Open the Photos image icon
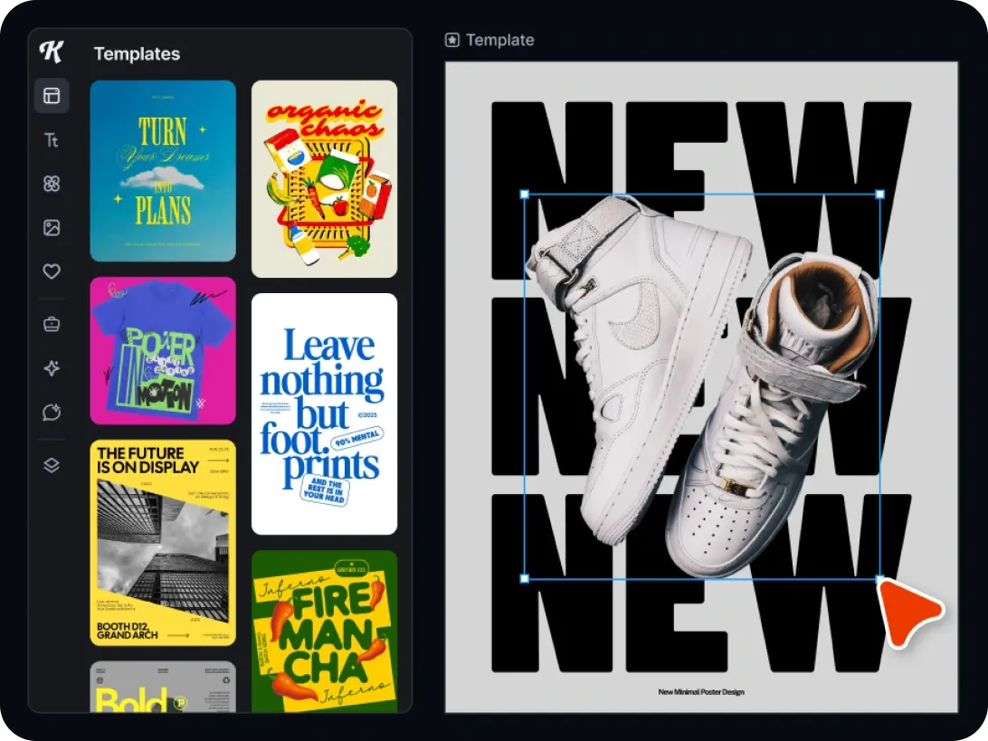This screenshot has width=988, height=741. coord(52,228)
